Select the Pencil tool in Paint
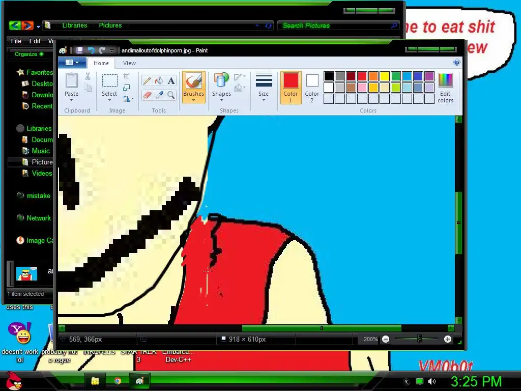 click(147, 81)
